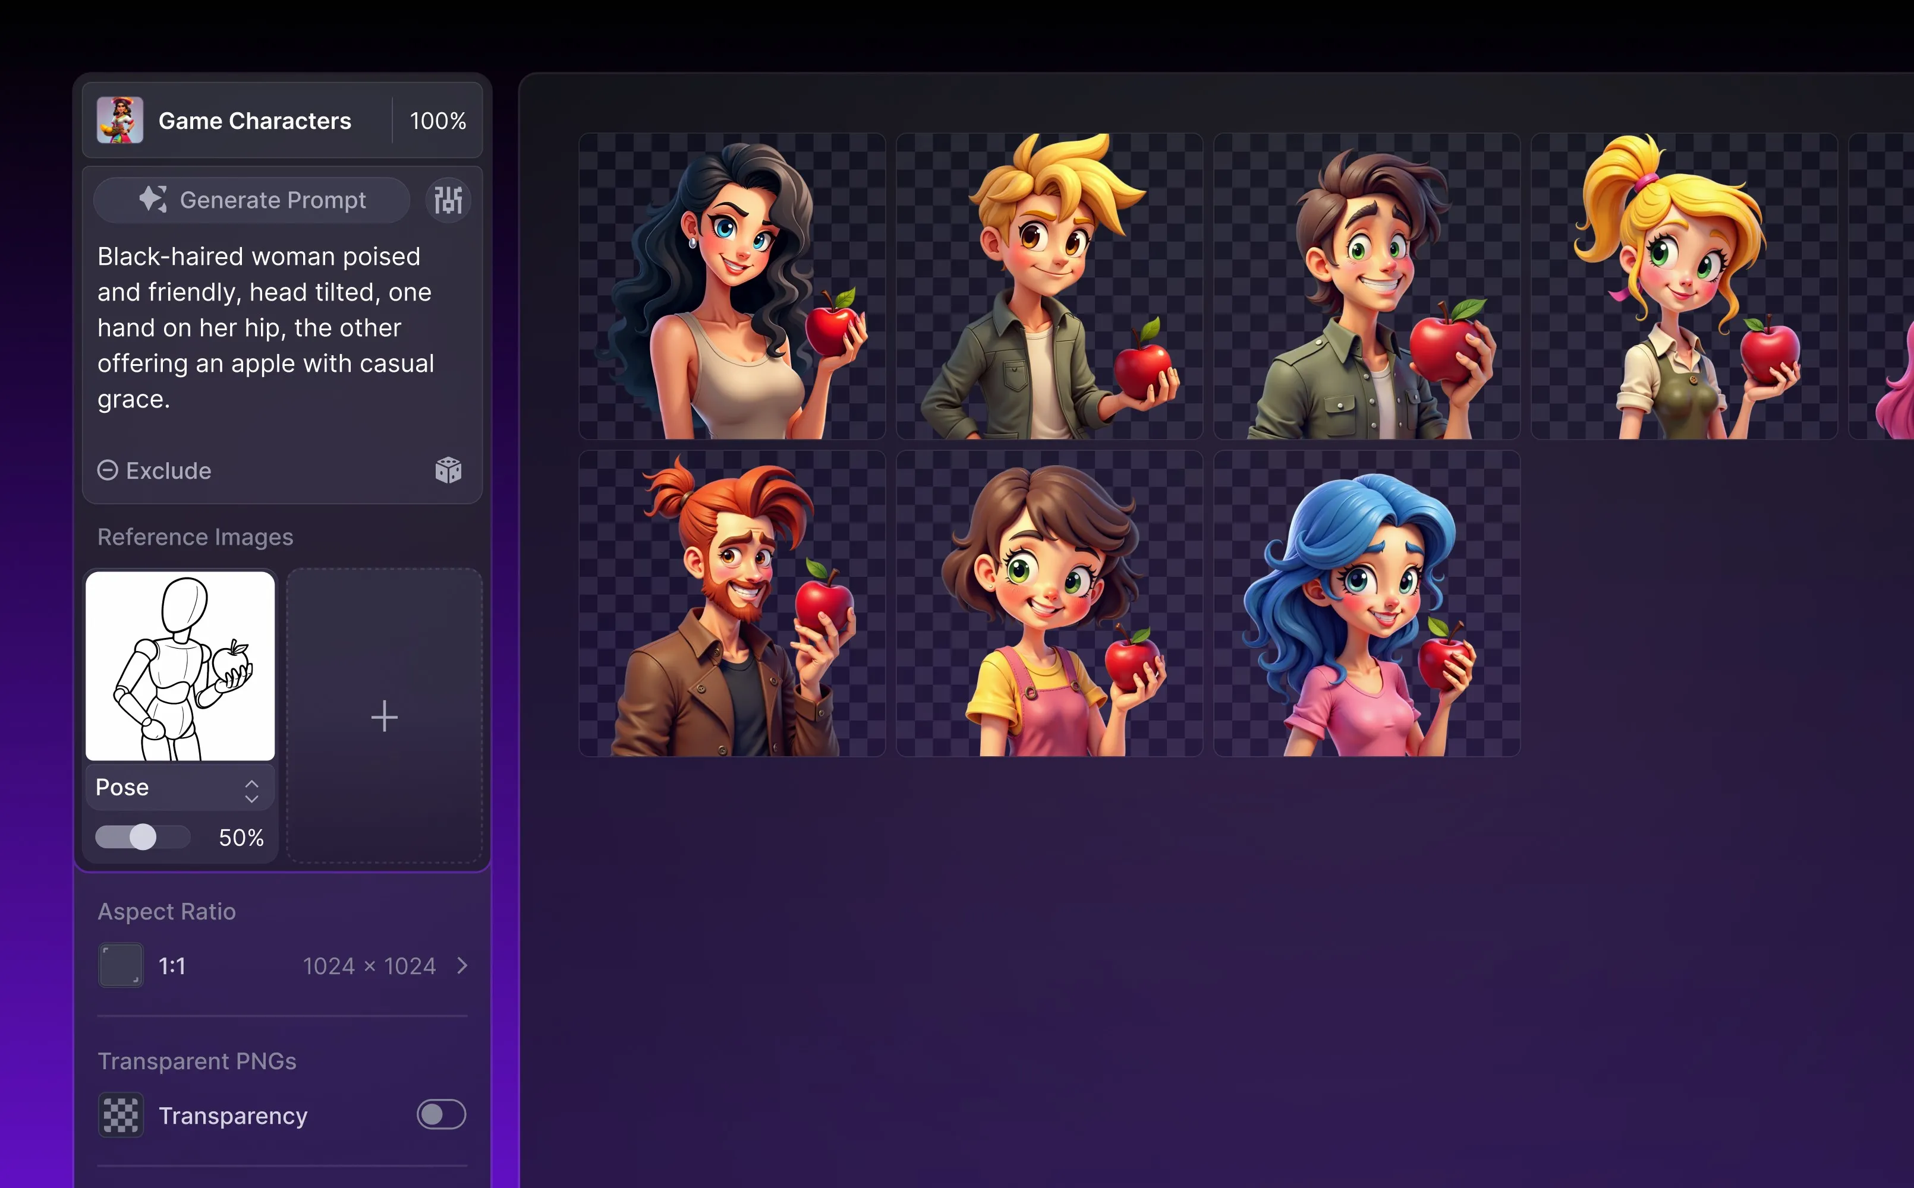Open the blue-haired girl generated image

point(1366,604)
